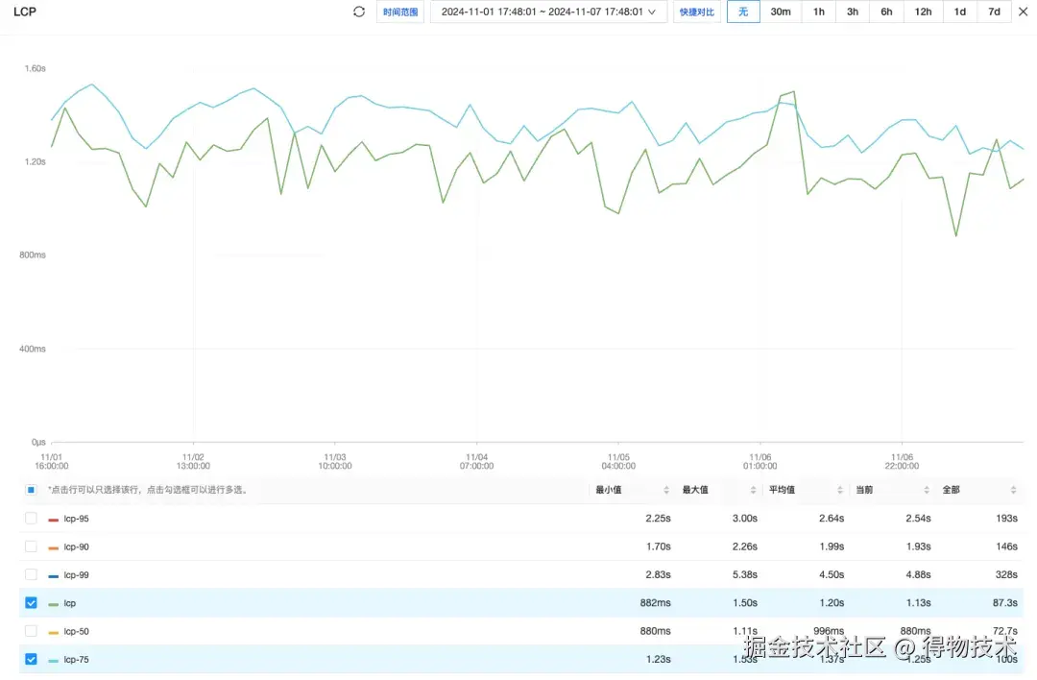Uncheck the lcp series checkbox
The height and width of the screenshot is (680, 1037).
pos(31,603)
